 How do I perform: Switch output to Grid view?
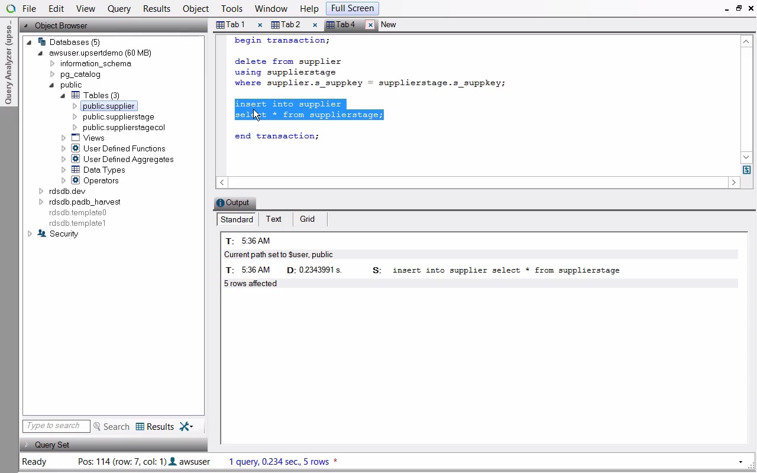click(x=307, y=219)
